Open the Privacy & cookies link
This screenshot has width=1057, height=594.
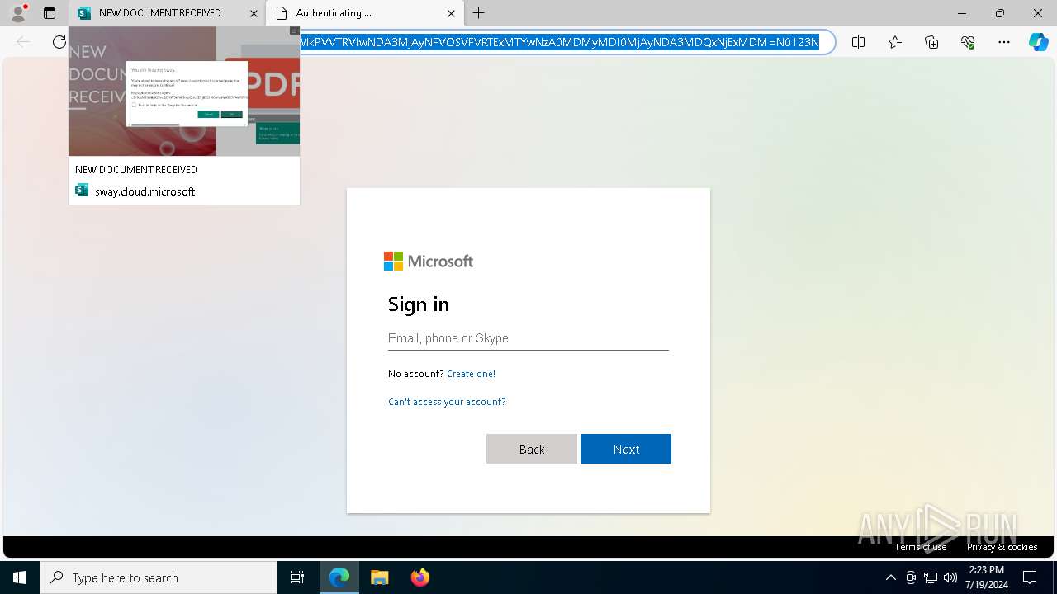[x=1002, y=547]
